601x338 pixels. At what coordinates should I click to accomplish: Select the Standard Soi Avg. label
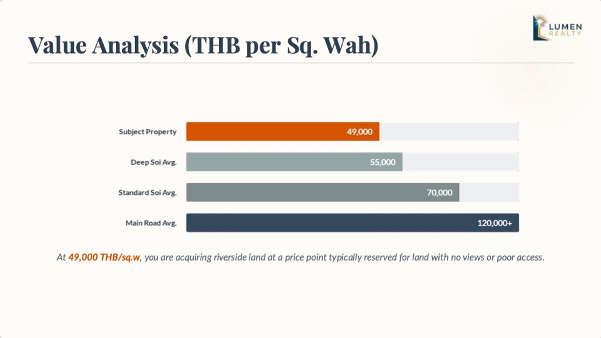click(x=147, y=192)
